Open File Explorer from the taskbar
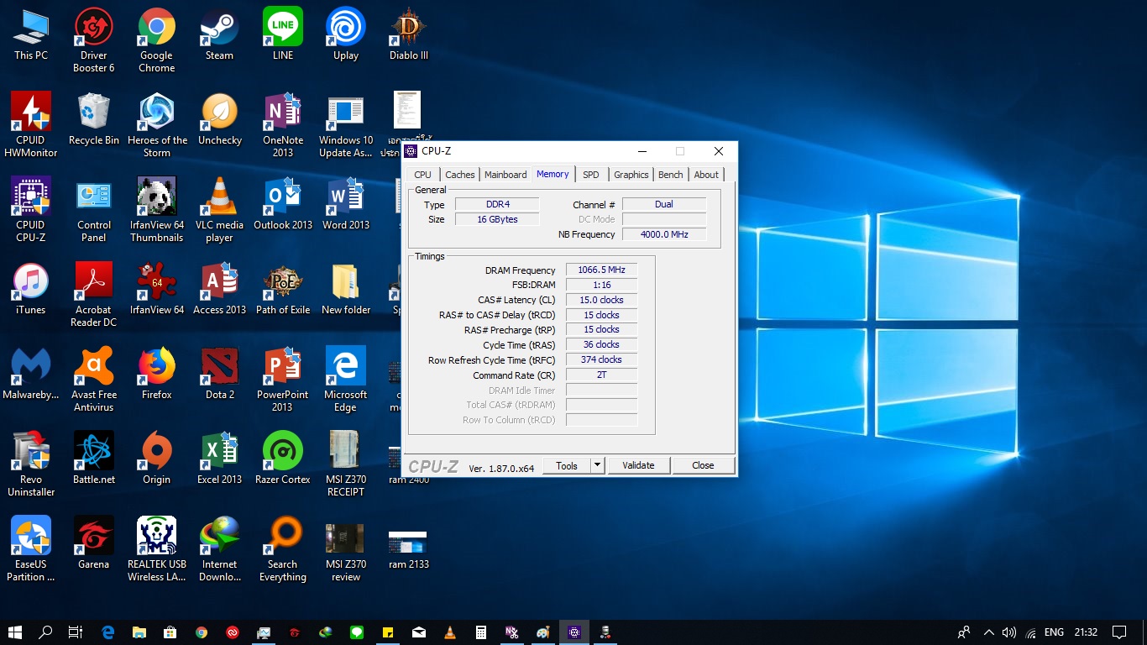This screenshot has height=645, width=1147. (139, 632)
